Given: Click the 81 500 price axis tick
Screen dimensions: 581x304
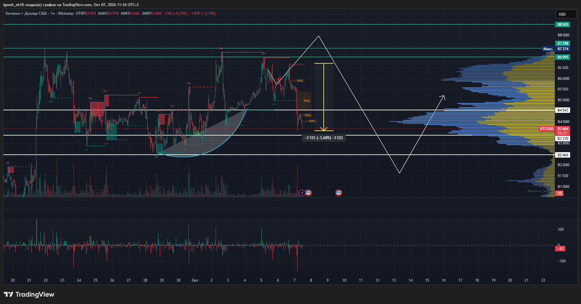Looking at the screenshot, I should 563,176.
